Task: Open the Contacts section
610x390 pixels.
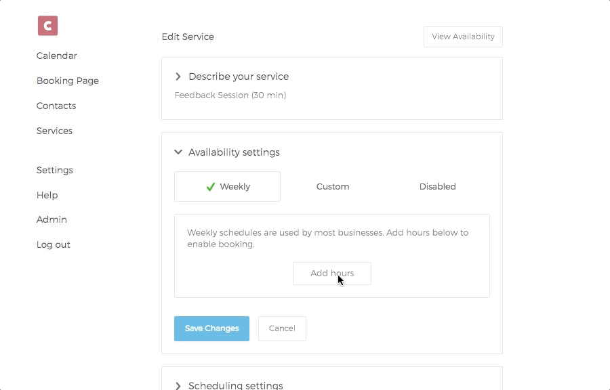Action: coord(56,106)
